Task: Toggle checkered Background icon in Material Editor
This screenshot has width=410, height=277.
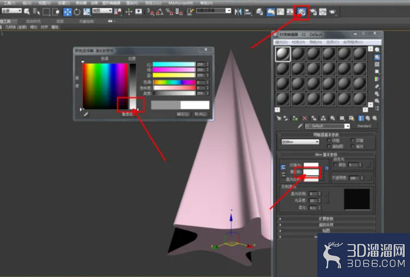Action: click(x=377, y=64)
